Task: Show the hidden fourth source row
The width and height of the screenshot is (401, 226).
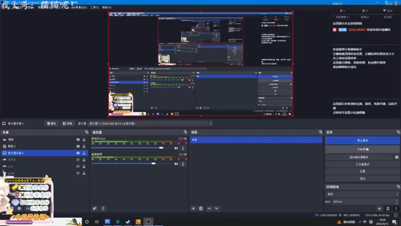Action: pos(78,160)
